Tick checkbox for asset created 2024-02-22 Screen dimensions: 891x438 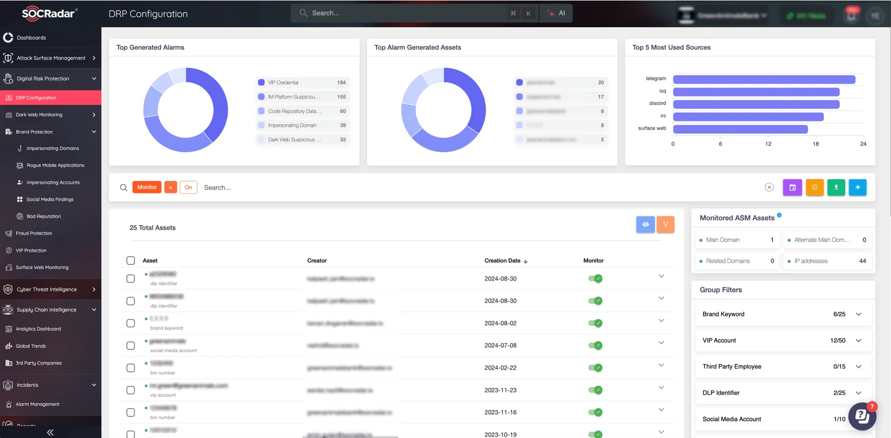pos(131,368)
